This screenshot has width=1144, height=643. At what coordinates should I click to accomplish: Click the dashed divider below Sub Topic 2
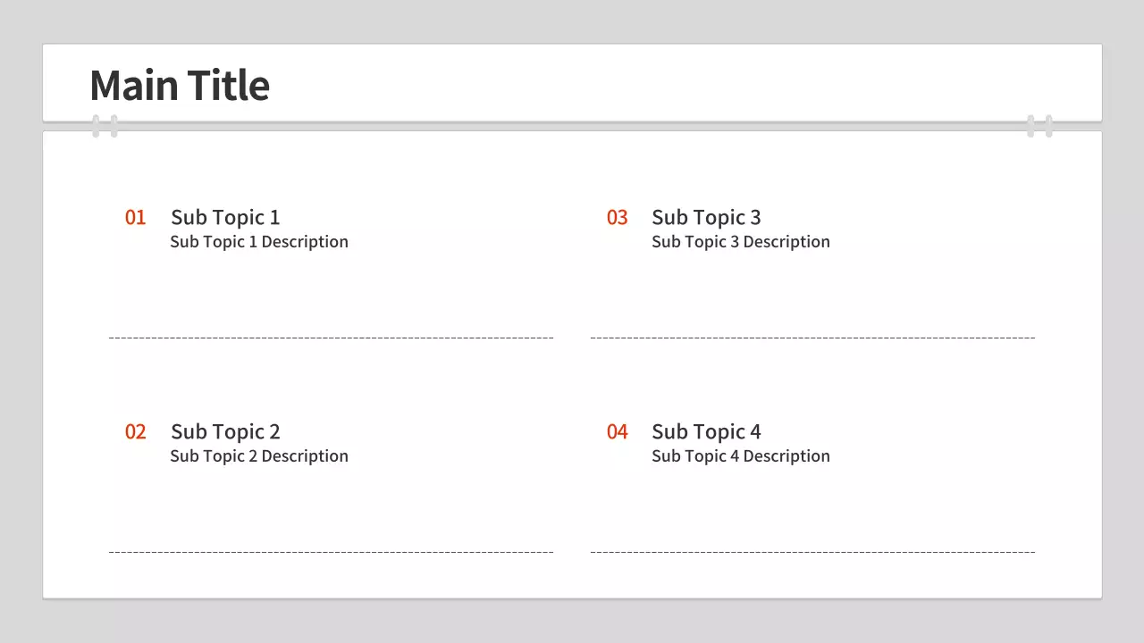(x=331, y=552)
